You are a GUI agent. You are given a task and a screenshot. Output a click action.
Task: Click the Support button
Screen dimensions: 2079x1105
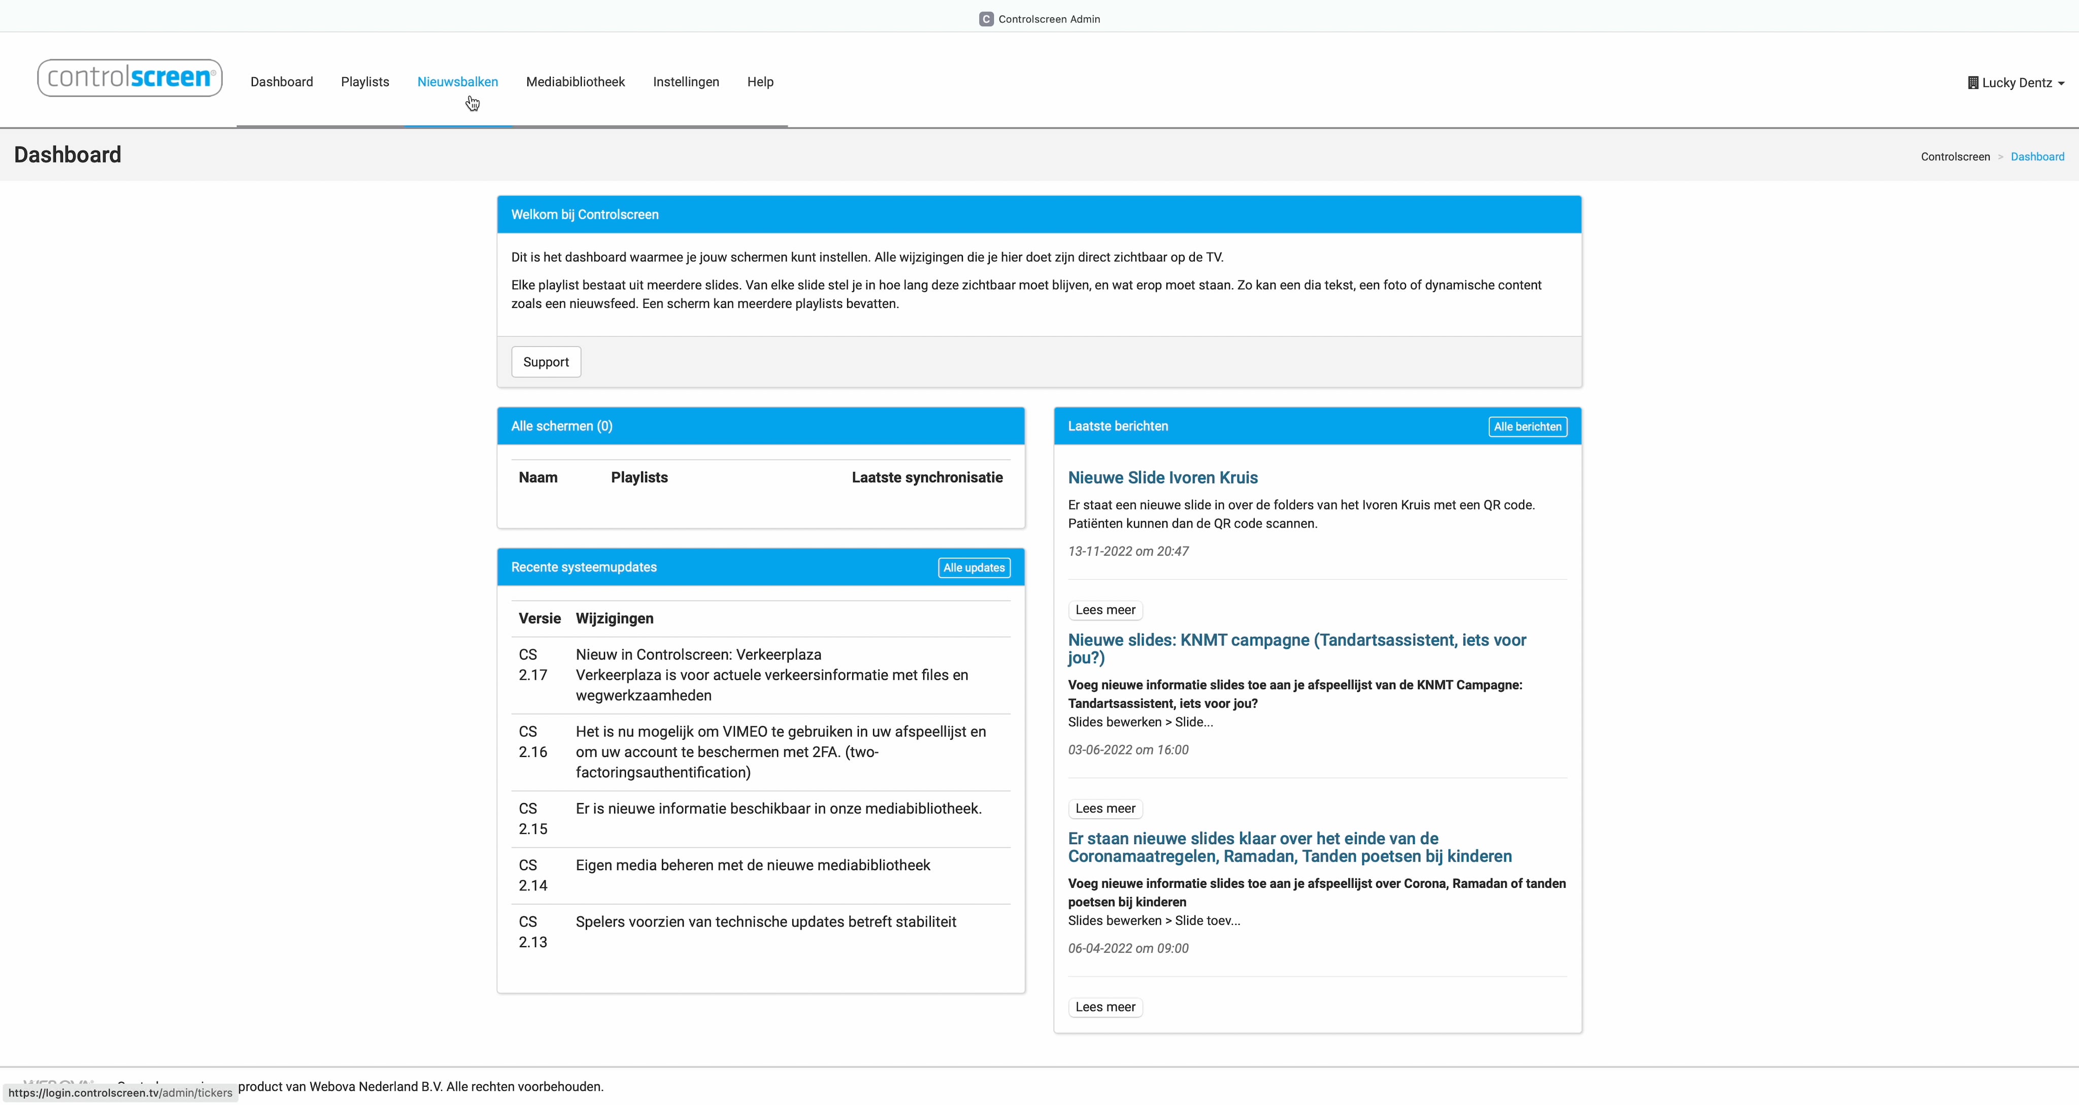[x=546, y=361]
